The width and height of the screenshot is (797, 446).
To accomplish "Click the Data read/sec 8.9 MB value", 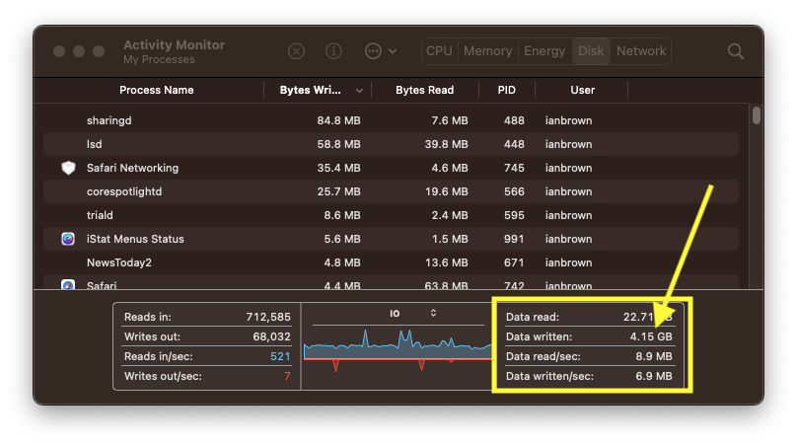I will pyautogui.click(x=654, y=356).
